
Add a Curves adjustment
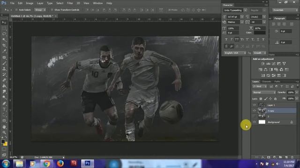(x=274, y=63)
